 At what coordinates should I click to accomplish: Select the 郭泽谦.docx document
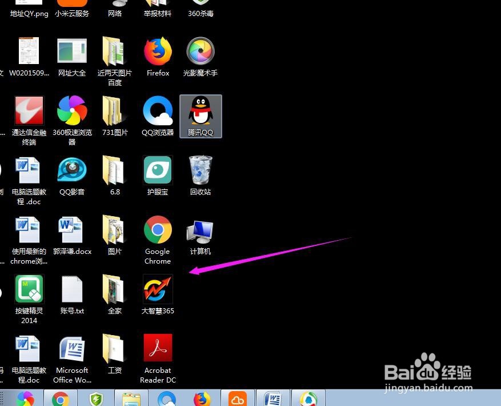(72, 236)
